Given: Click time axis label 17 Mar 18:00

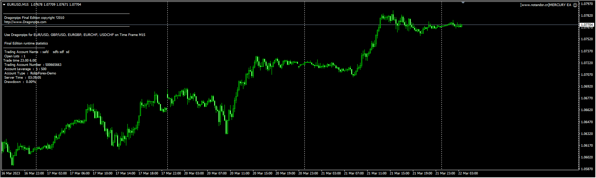Looking at the screenshot, I should coord(148,173).
